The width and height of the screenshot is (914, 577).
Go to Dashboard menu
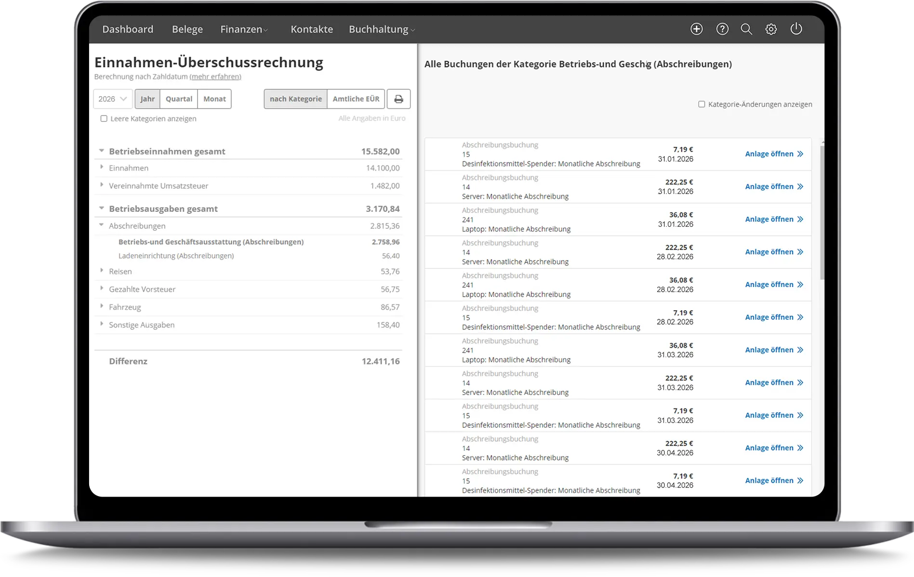(x=128, y=29)
